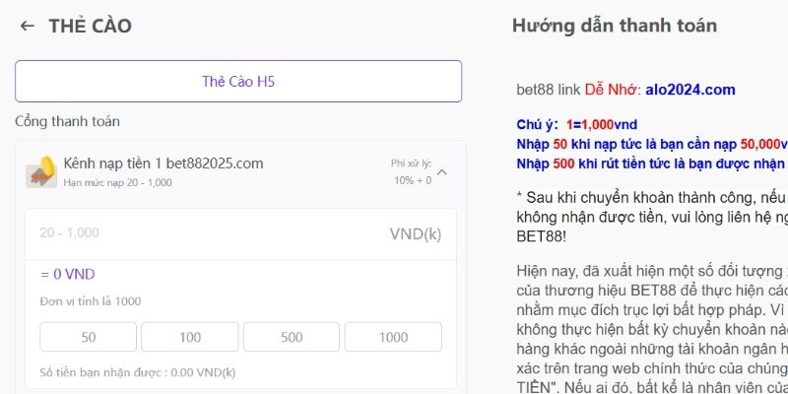Click the Kênh nạp tiền 1 bet882025.com title
Screen dimensions: 788x394
point(164,164)
